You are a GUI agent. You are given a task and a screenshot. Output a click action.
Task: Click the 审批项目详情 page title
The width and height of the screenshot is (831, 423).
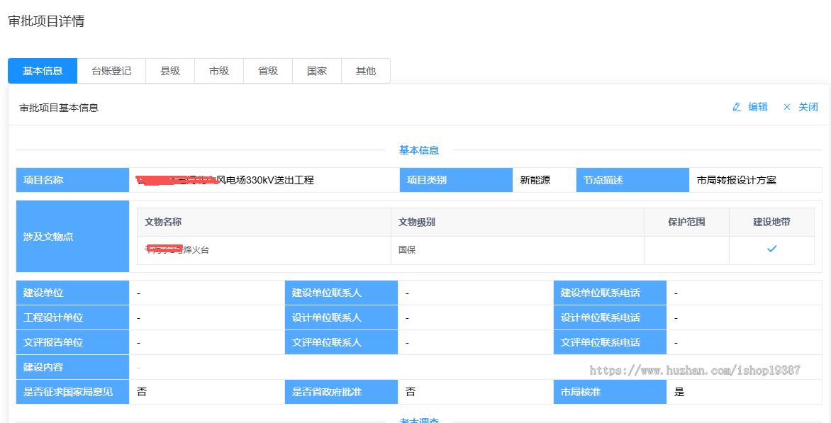46,21
